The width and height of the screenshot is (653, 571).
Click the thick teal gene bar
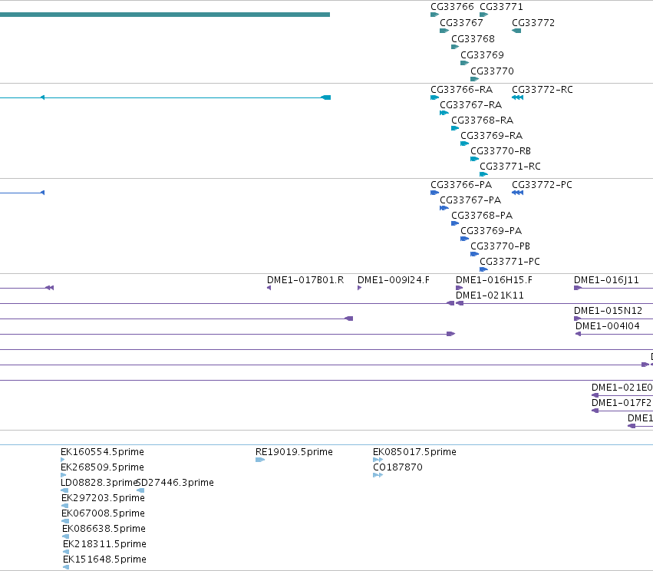[x=165, y=15]
